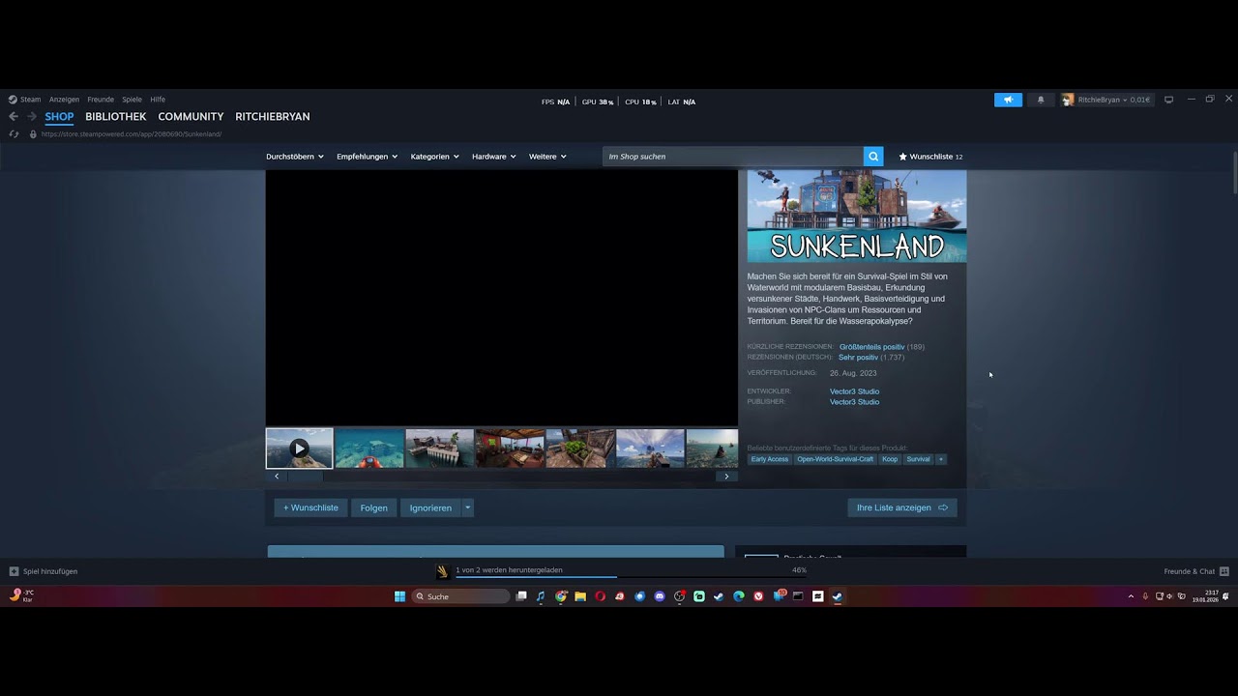Click the microphone tray icon
This screenshot has width=1238, height=696.
[x=1145, y=596]
